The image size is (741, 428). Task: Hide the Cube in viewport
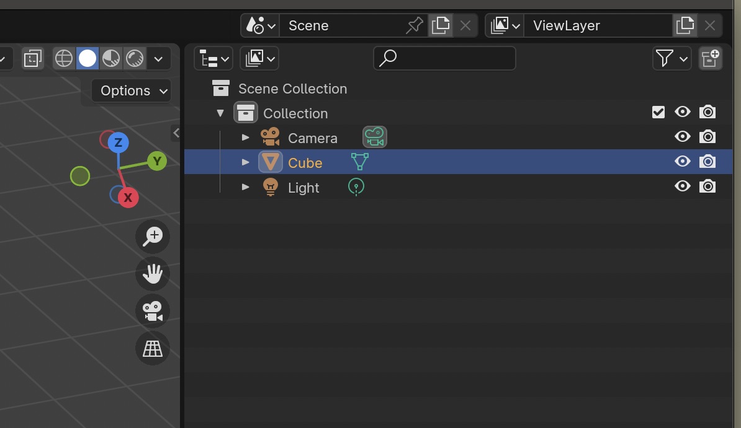click(x=683, y=162)
